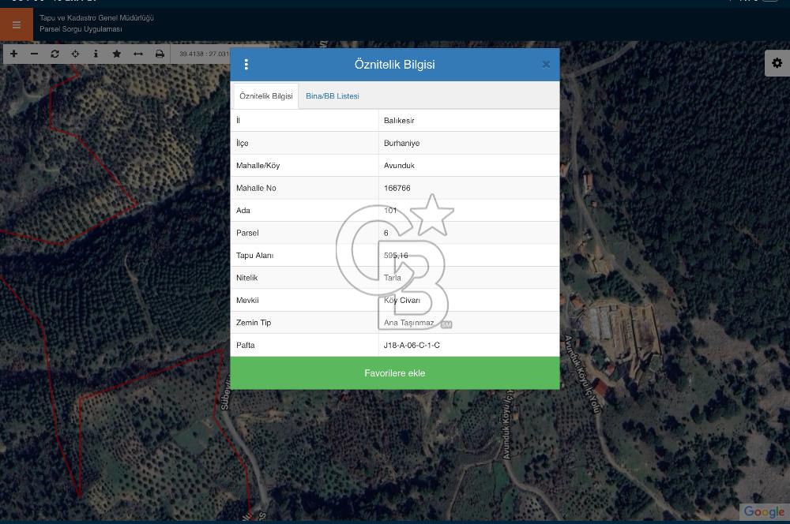
Task: Select the distance measure arrow tool
Action: point(138,54)
